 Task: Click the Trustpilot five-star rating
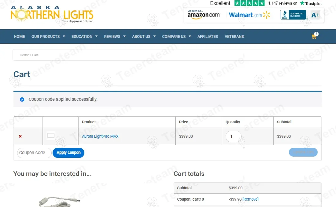[x=249, y=3]
